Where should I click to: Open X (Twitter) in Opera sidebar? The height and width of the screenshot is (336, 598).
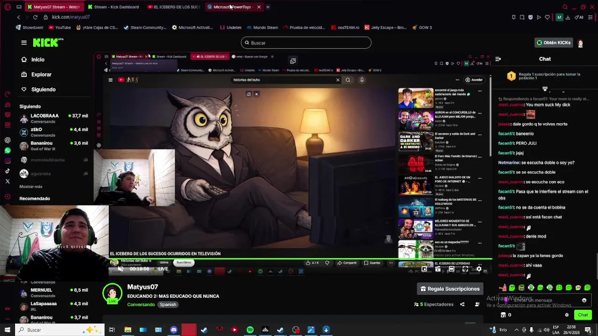7,181
